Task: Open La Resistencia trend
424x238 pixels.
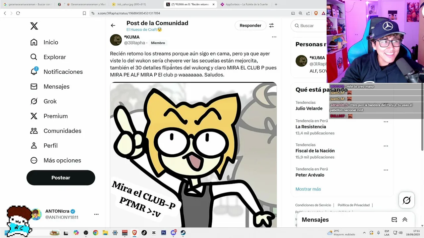Action: coord(311,127)
